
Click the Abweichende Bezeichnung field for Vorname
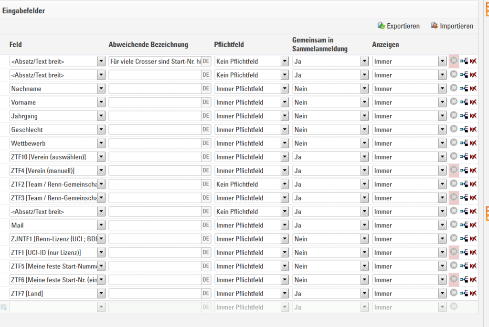(155, 102)
